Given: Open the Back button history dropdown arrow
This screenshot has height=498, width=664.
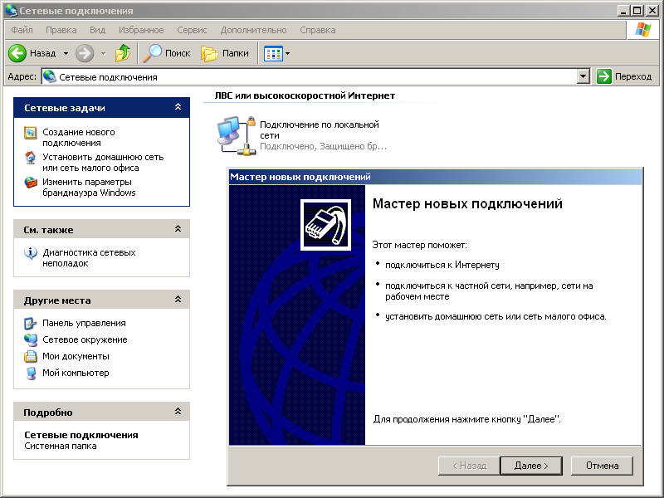Looking at the screenshot, I should click(x=66, y=53).
